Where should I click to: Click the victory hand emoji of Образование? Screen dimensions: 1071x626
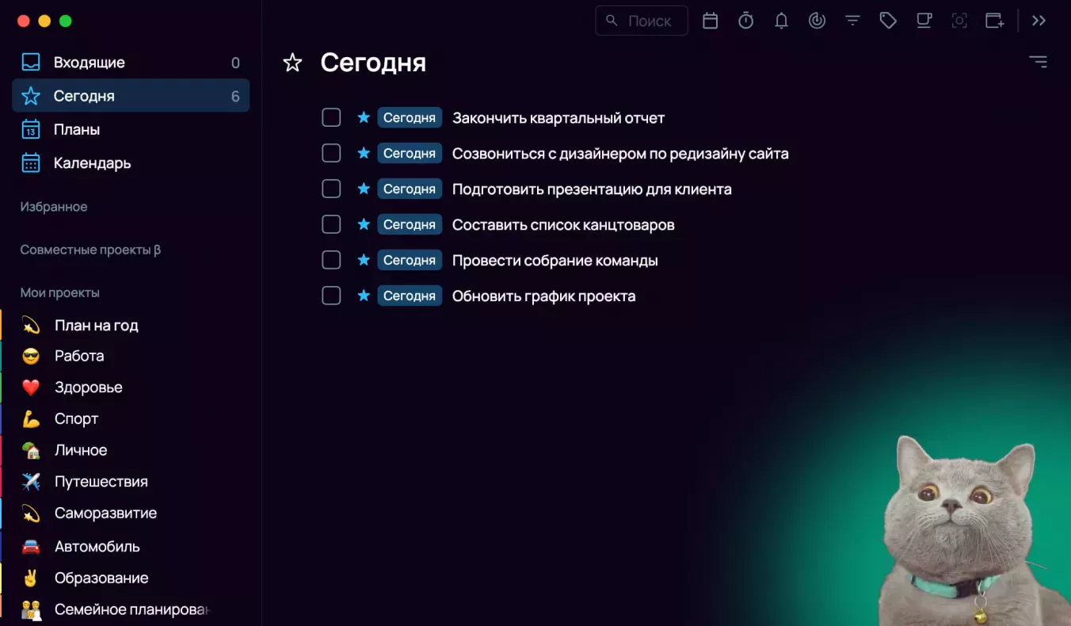coord(31,578)
